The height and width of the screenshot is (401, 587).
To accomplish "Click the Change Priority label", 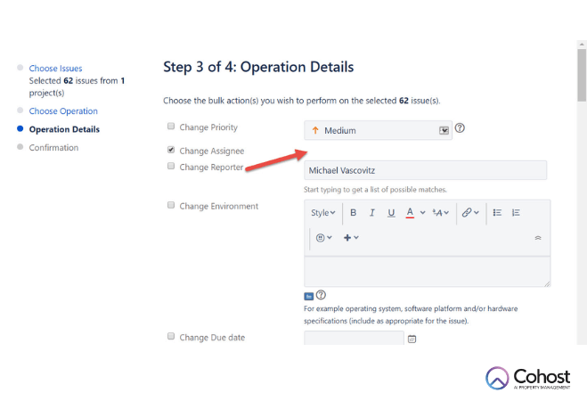I will [208, 127].
